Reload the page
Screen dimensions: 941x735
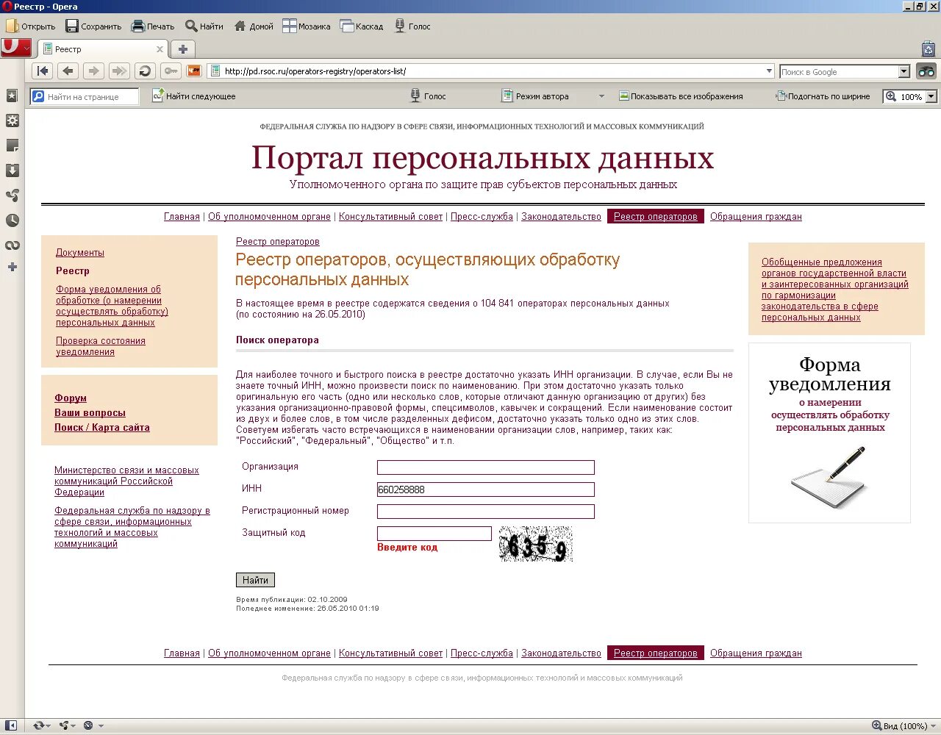point(145,71)
